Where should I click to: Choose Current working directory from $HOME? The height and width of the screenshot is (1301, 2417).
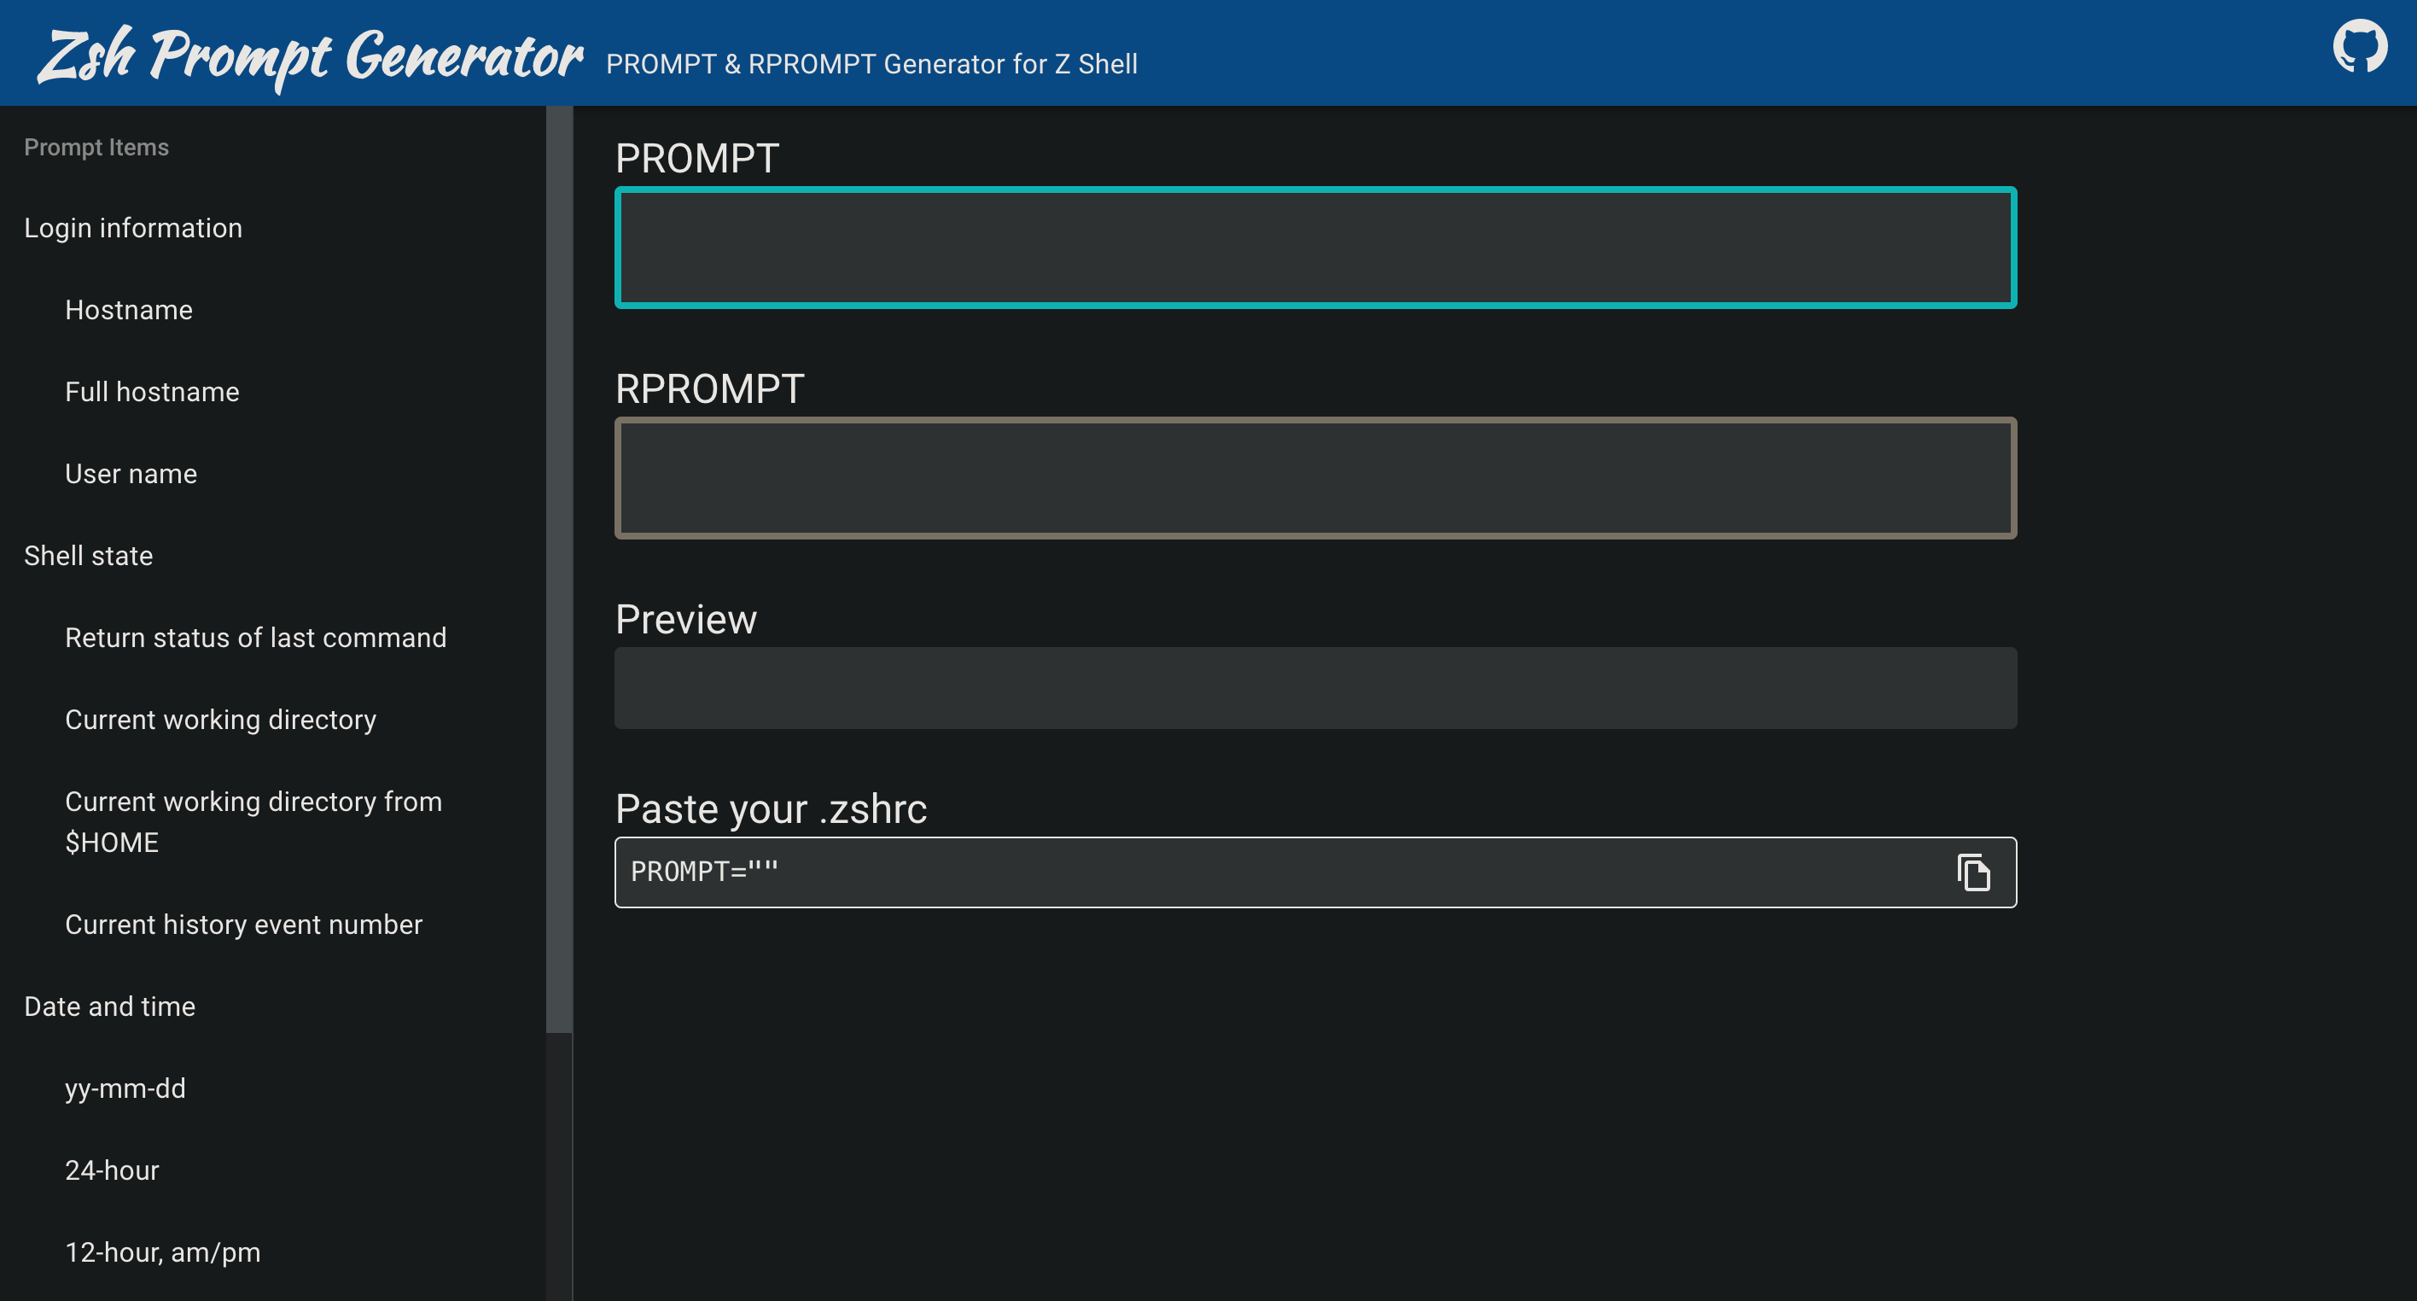(253, 821)
